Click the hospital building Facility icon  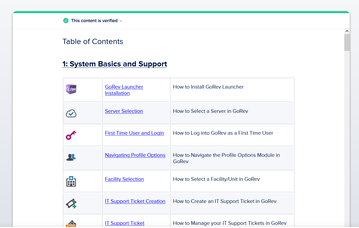[x=71, y=181]
